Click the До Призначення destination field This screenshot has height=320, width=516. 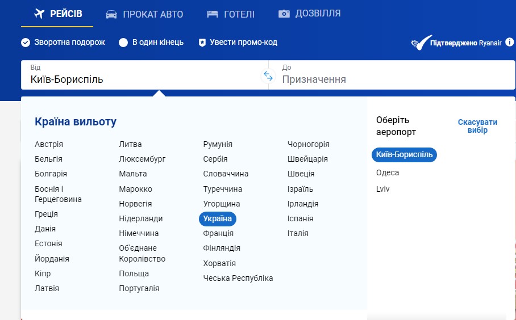pos(392,75)
